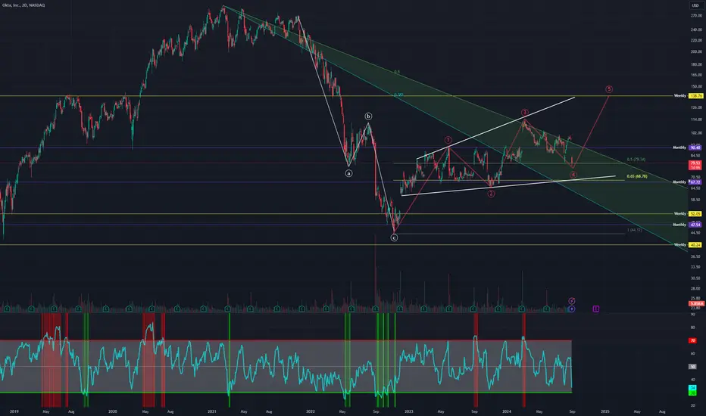Image resolution: width=706 pixels, height=416 pixels.
Task: Select the purple upcoming earnings E marker
Action: 595,309
